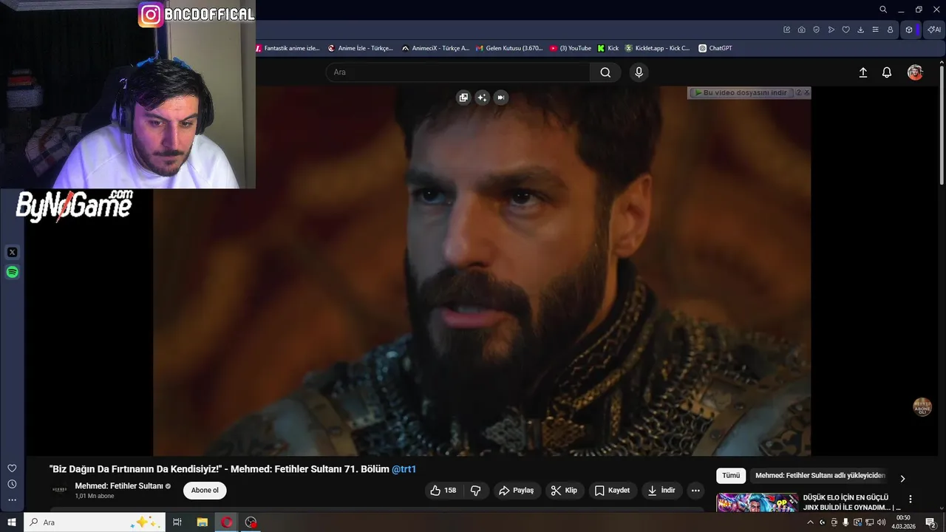
Task: Open sidebar history clock icon
Action: [12, 484]
